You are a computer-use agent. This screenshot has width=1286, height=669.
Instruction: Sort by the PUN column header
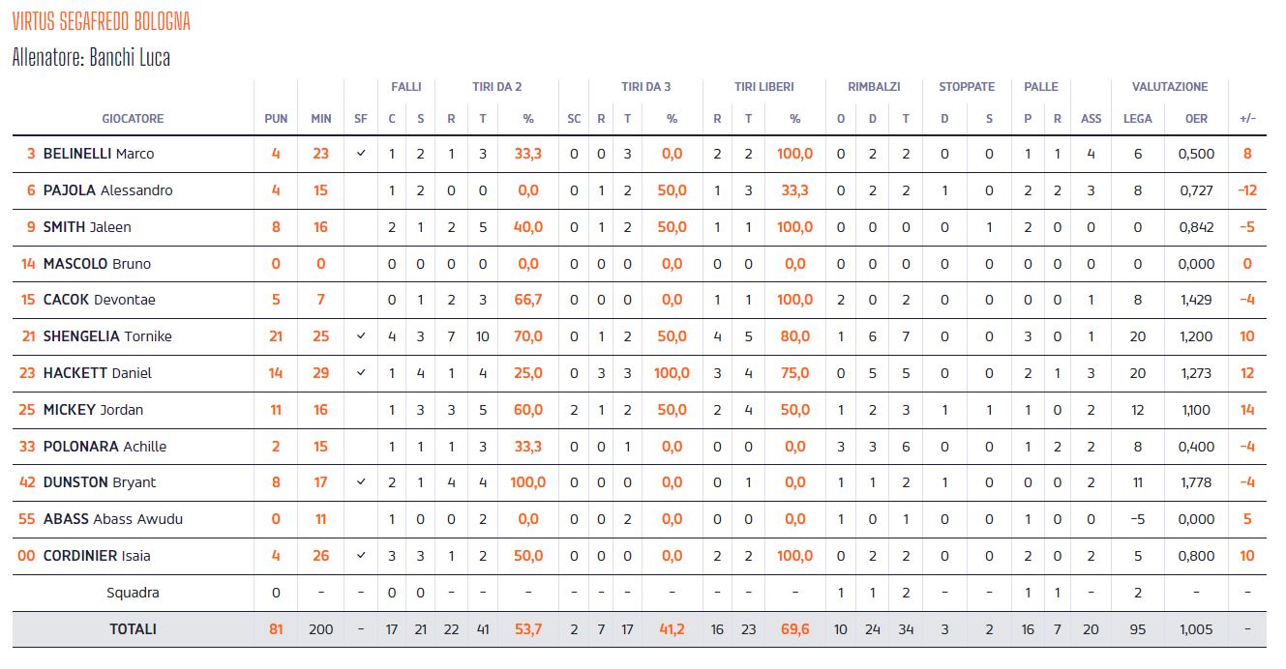coord(276,119)
